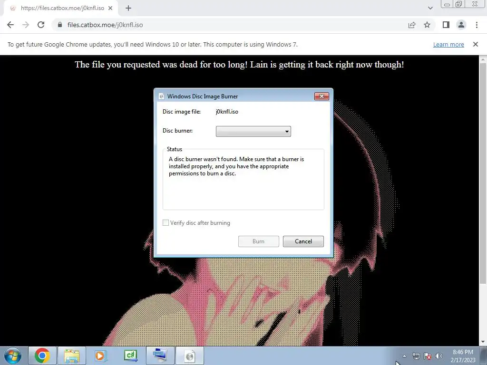Share this page icon in address bar
The image size is (487, 365).
(412, 25)
